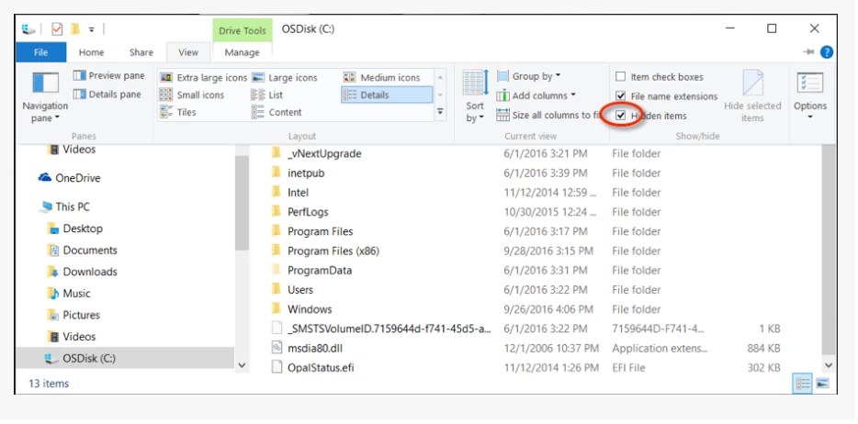Select the Users folder

coord(299,290)
